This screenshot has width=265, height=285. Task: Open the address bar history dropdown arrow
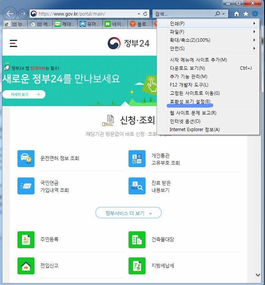coord(139,14)
